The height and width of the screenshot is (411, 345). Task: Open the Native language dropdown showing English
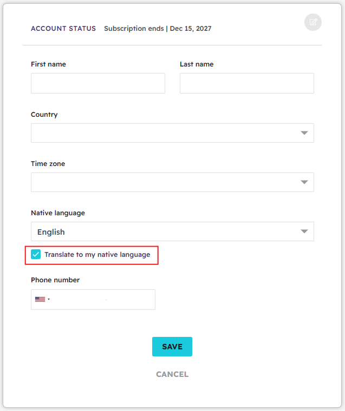pyautogui.click(x=172, y=231)
